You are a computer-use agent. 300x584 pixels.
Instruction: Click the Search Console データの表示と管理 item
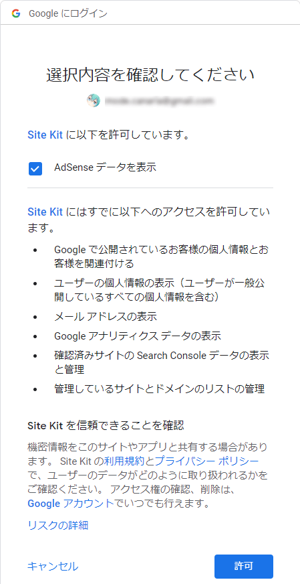pos(162,362)
